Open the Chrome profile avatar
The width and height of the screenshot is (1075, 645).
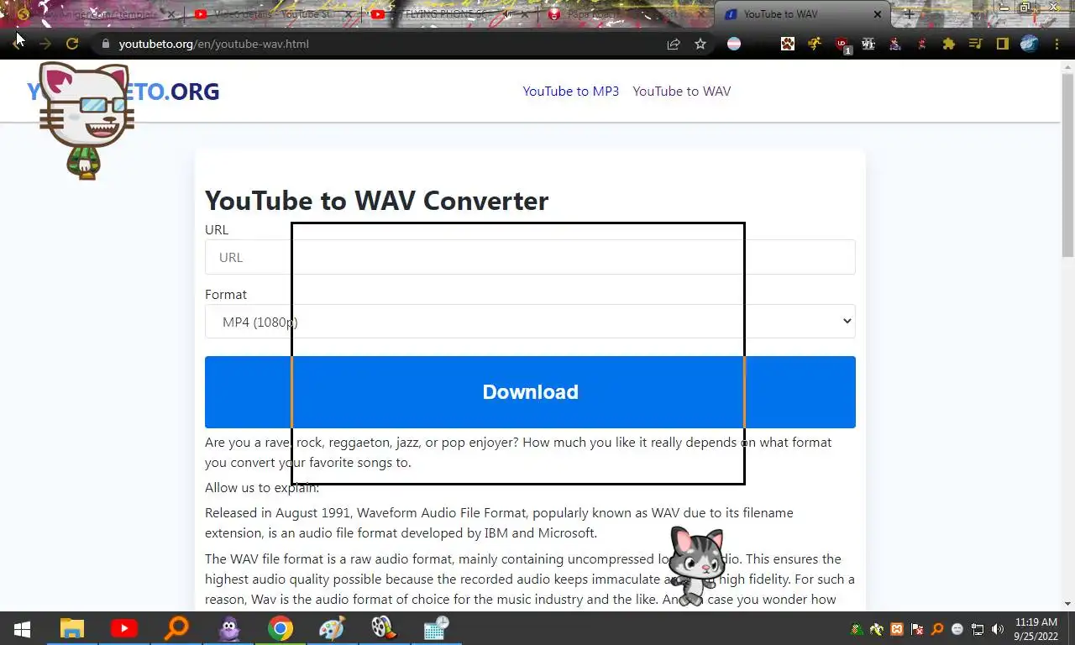[x=1030, y=44]
